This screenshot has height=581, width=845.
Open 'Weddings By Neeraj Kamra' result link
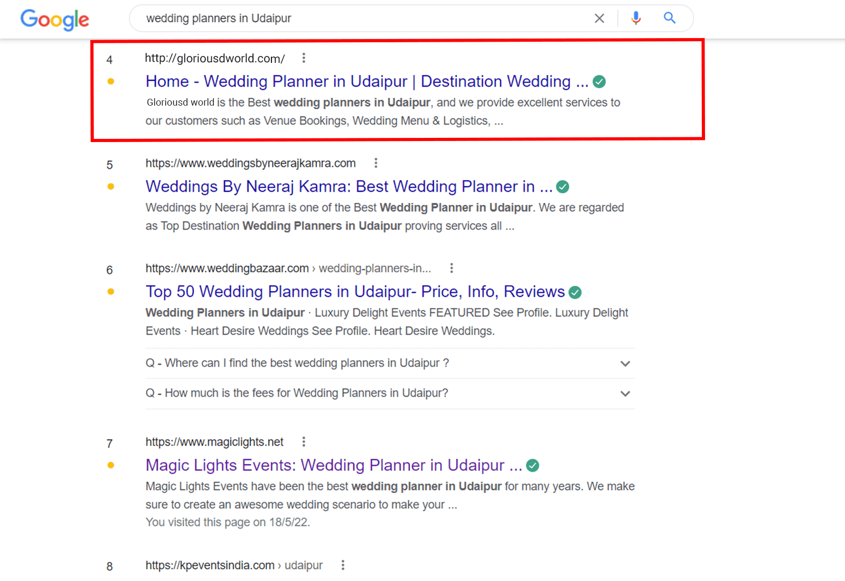[x=349, y=186]
